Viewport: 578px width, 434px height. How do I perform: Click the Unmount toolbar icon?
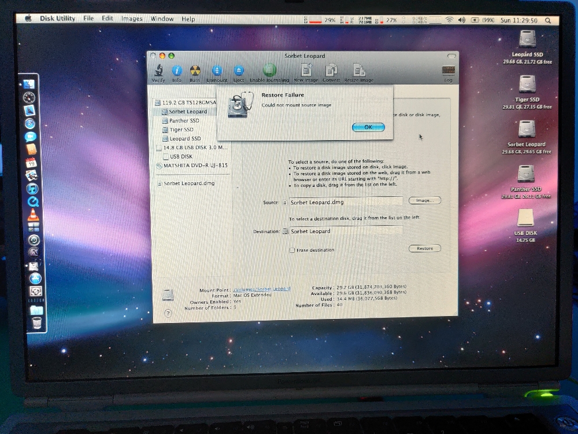[x=217, y=73]
